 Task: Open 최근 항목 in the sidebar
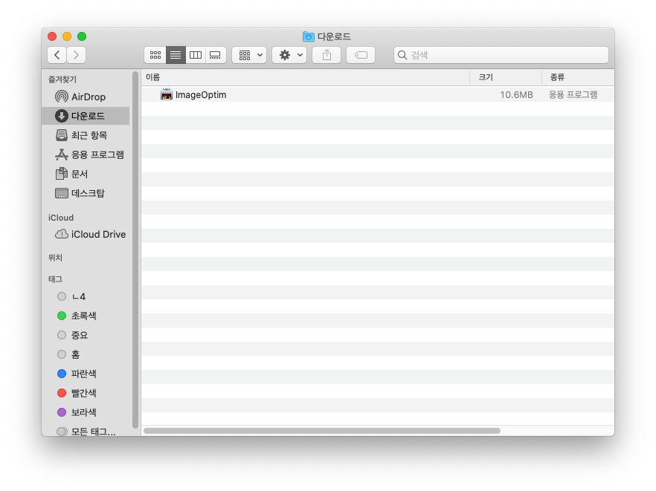pos(86,135)
